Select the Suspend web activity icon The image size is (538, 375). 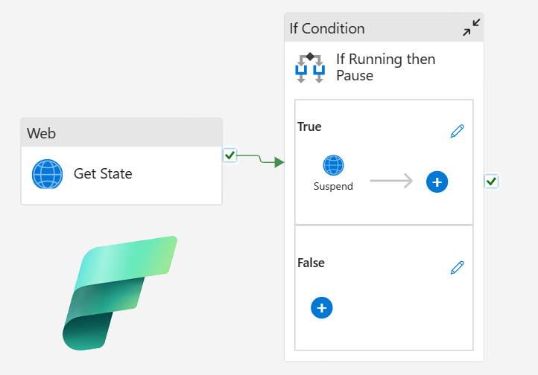[x=333, y=165]
